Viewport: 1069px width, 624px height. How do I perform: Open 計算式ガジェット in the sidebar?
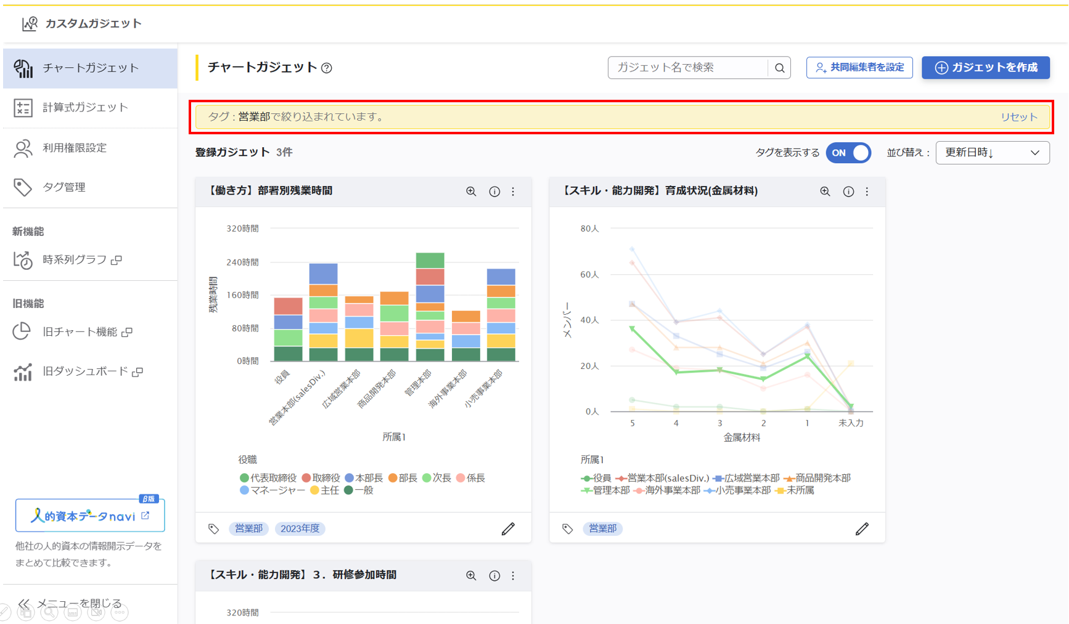[85, 108]
